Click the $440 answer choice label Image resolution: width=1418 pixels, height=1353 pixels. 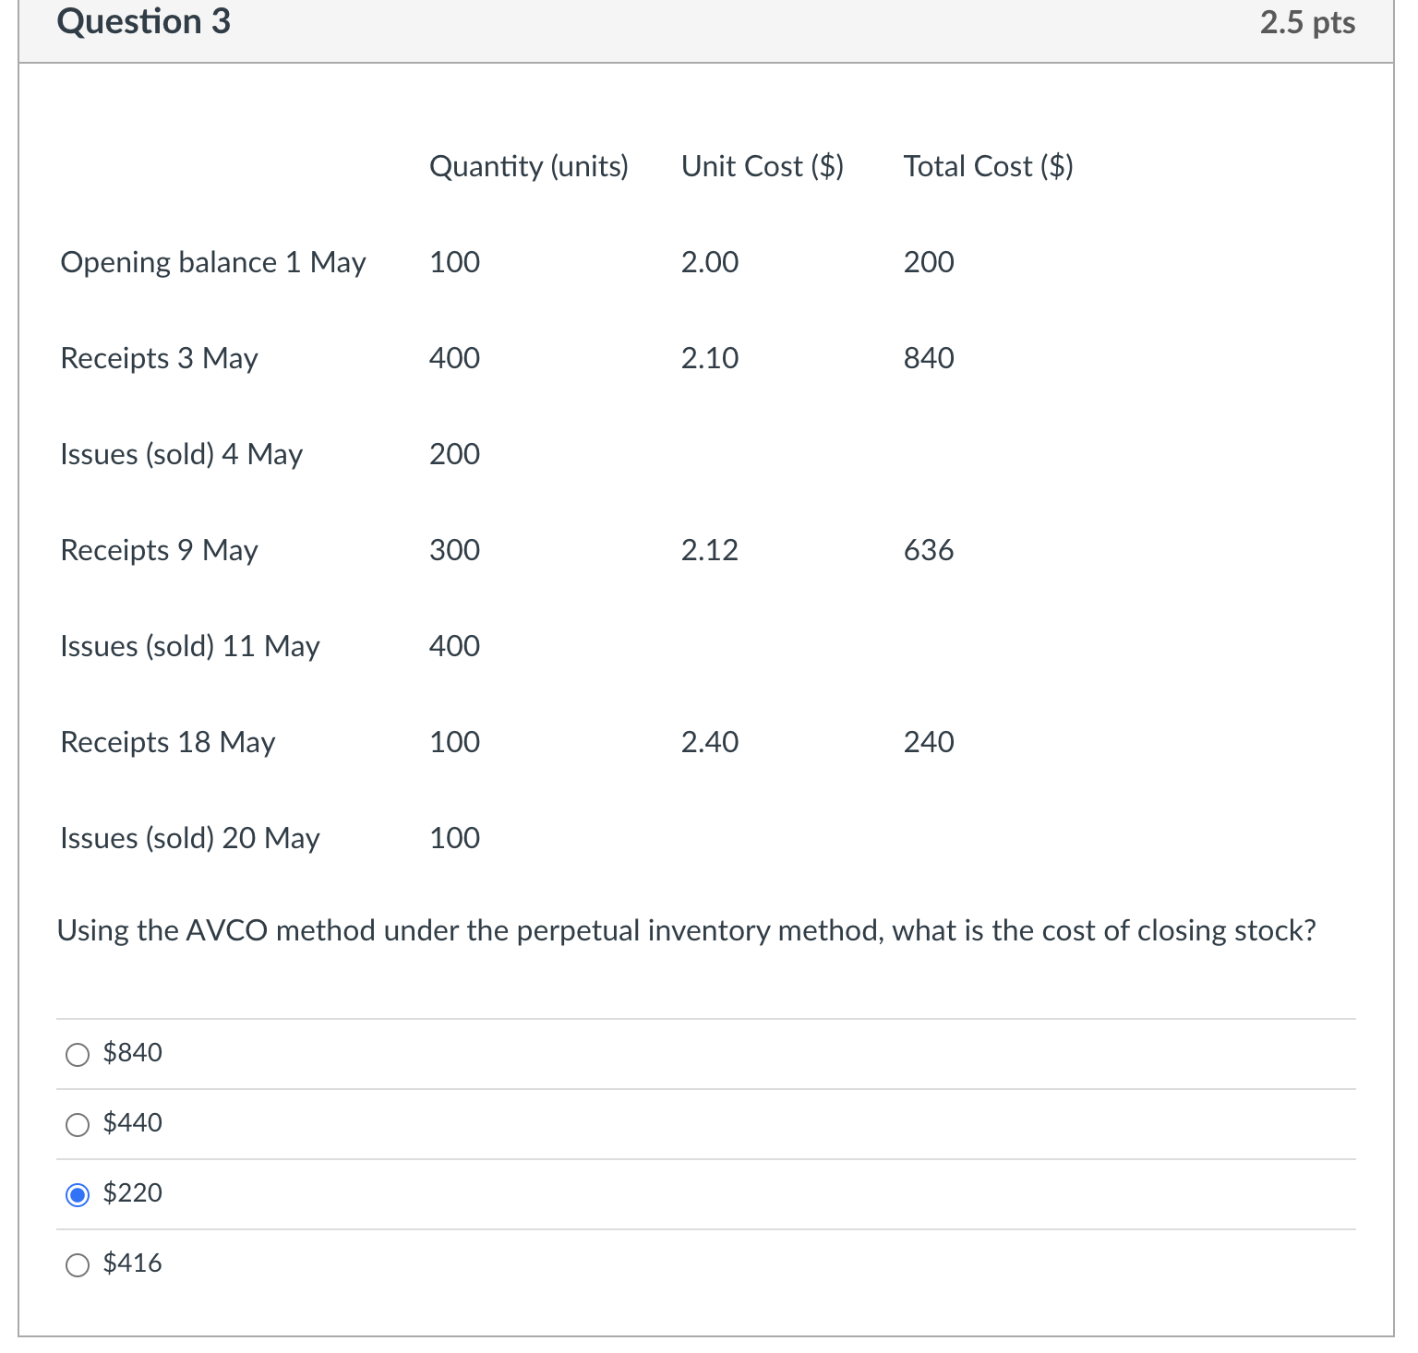(x=132, y=1123)
